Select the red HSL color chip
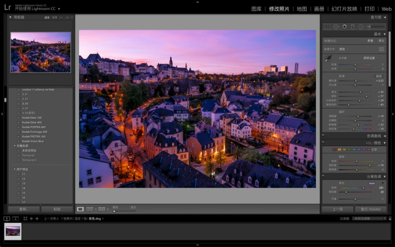Image resolution: width=395 pixels, height=247 pixels. point(334,149)
